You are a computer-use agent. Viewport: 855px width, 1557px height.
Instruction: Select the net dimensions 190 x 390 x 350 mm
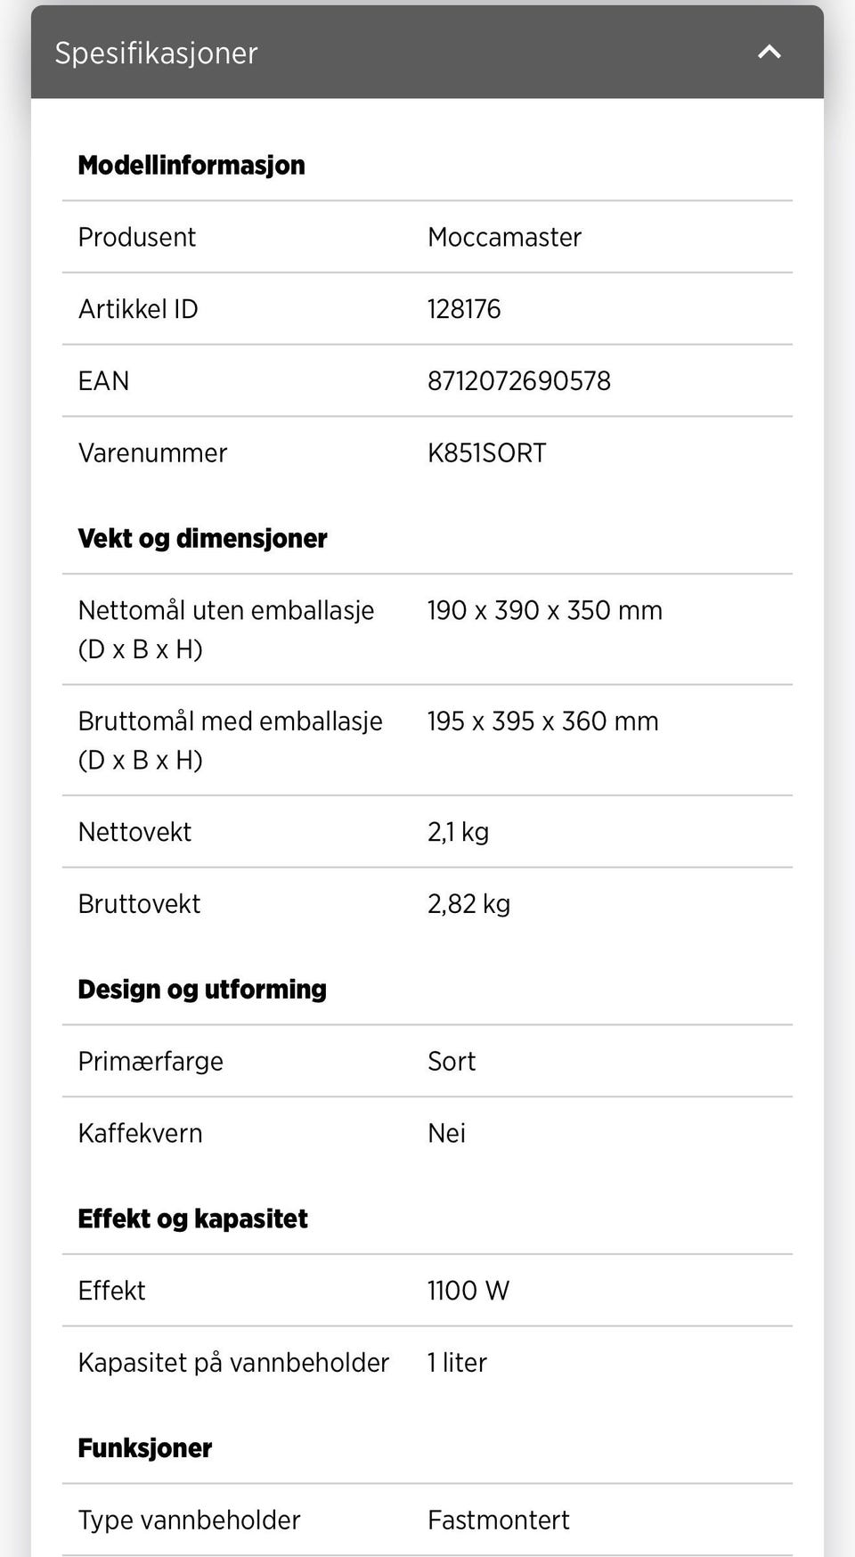pos(544,611)
